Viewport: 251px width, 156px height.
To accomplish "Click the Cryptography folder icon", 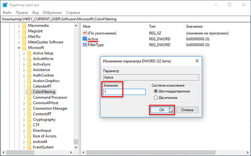I will pos(29,120).
